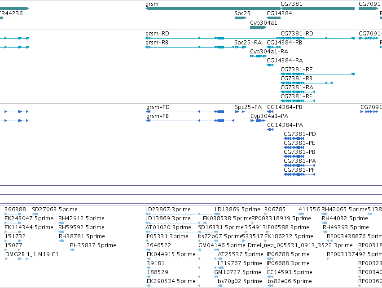Select the Spc25-PA protein label
This screenshot has width=382, height=288.
(248, 107)
